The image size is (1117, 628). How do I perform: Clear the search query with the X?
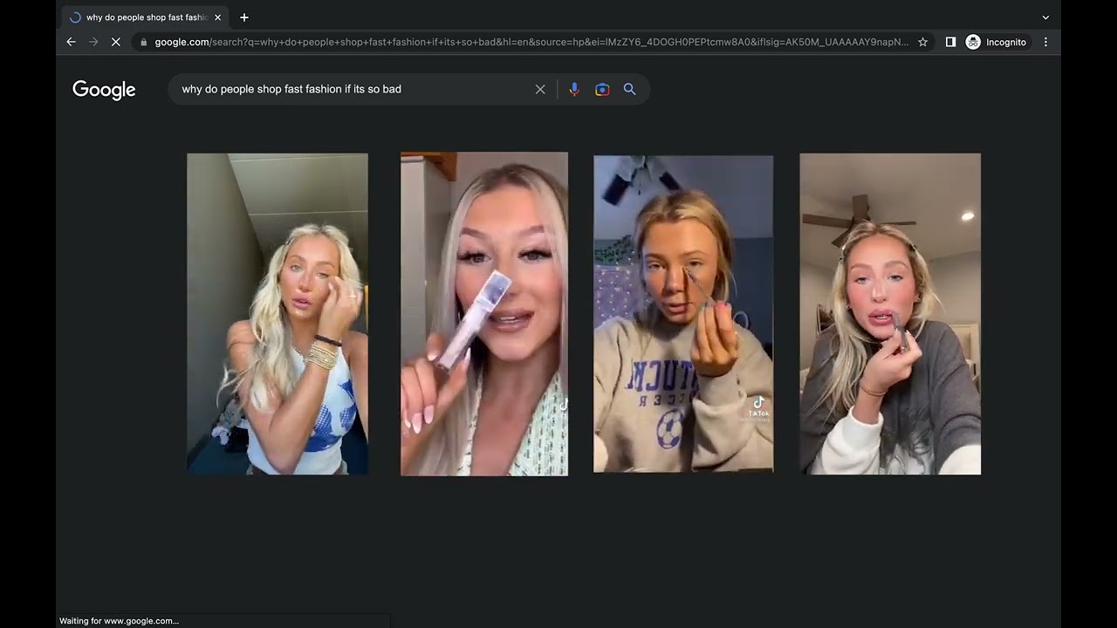coord(540,89)
